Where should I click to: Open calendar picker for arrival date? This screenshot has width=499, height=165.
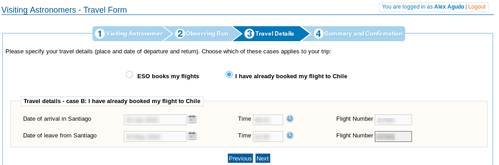point(192,119)
